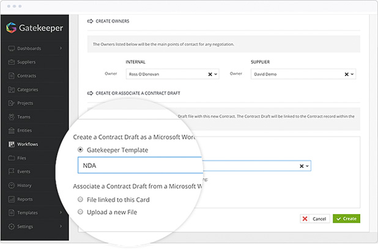Screen dimensions: 378x250
Task: Click the Teams sidebar icon
Action: (11, 117)
